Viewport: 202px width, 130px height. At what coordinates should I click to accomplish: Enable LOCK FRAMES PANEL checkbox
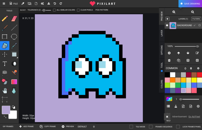click(178, 127)
